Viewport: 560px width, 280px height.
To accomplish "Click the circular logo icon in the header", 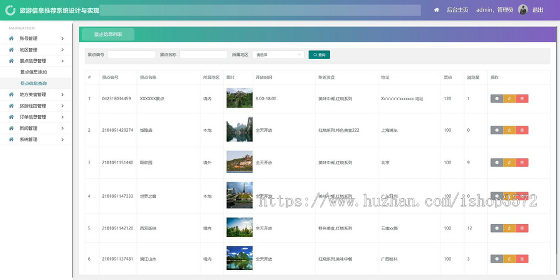I will click(x=11, y=10).
